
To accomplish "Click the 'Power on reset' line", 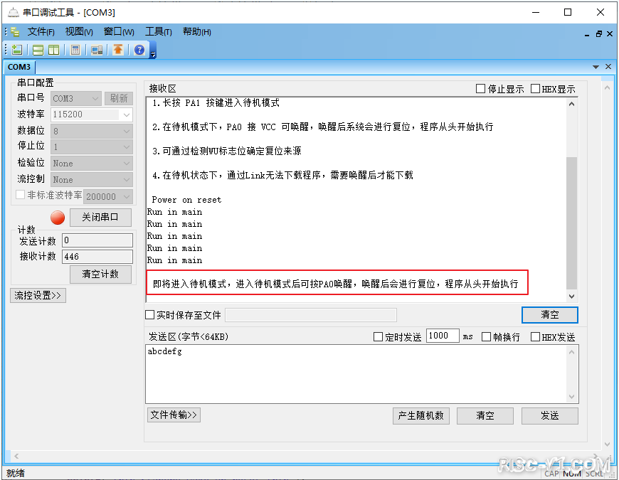I will coord(186,200).
